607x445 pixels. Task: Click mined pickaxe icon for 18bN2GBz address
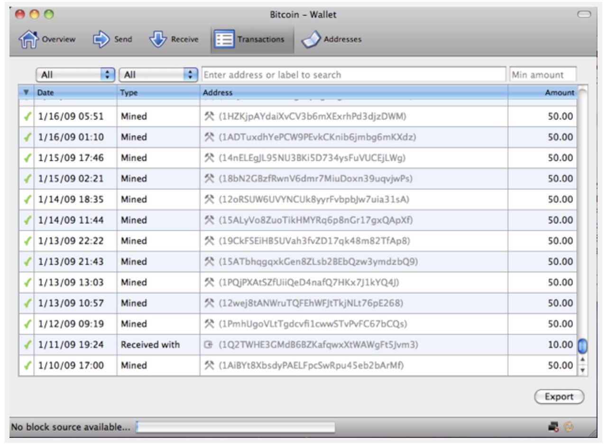coord(209,179)
